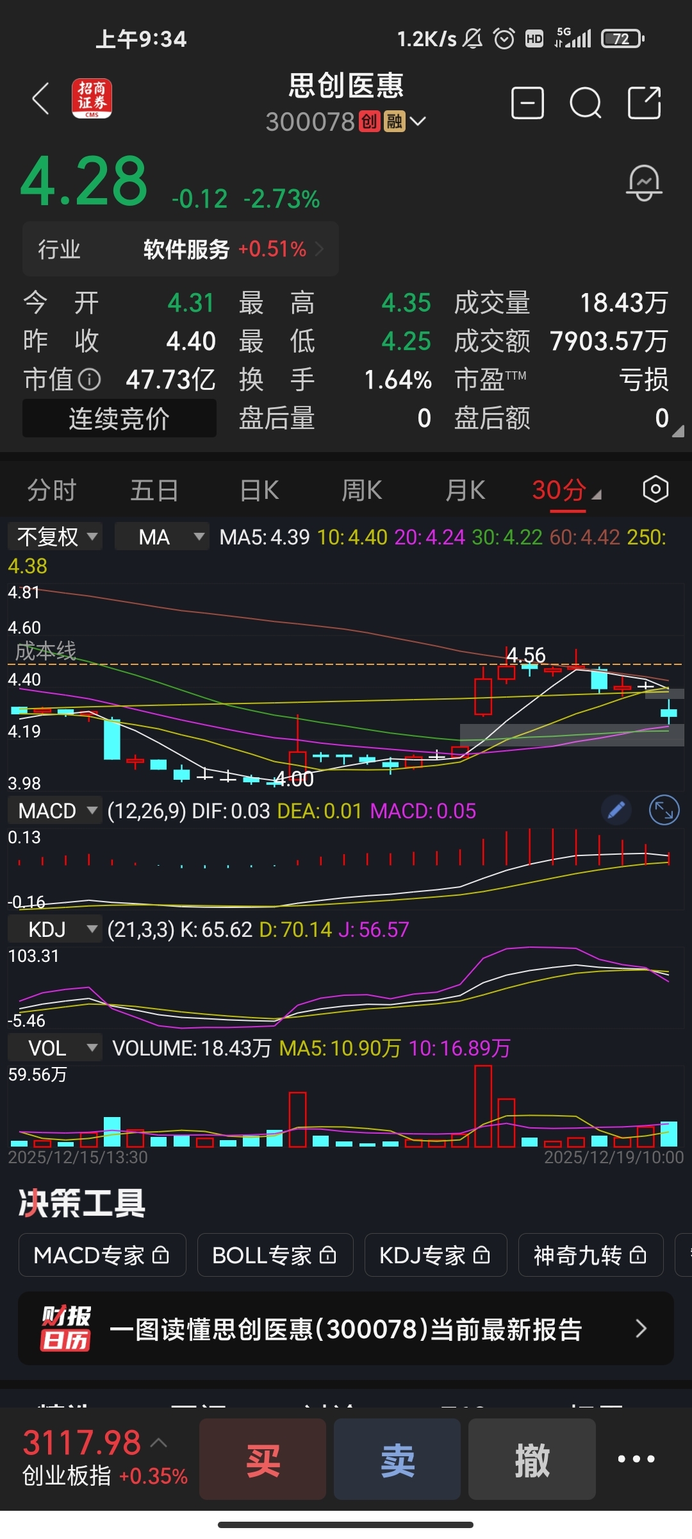The image size is (692, 1539).
Task: Open KDJ专家 decision tool
Action: [436, 1255]
